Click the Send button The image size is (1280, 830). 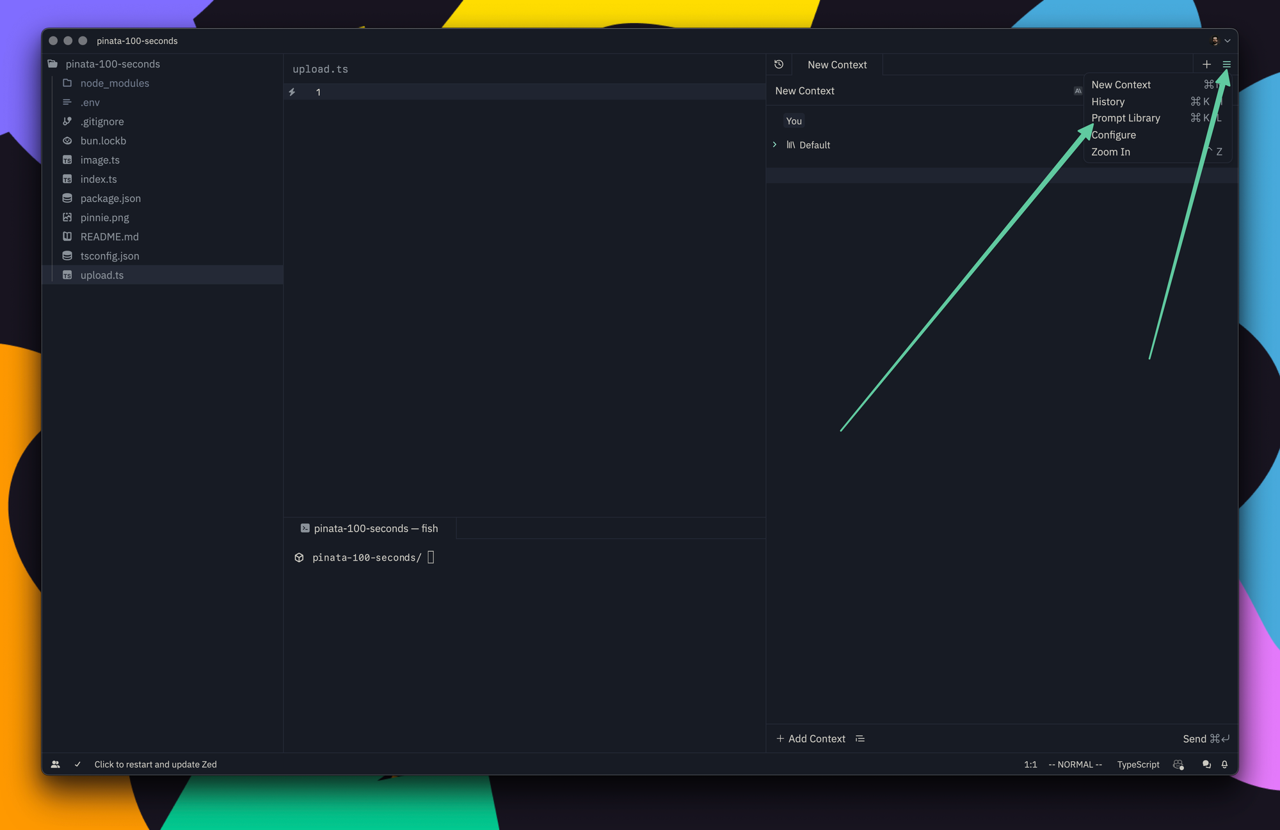1205,739
